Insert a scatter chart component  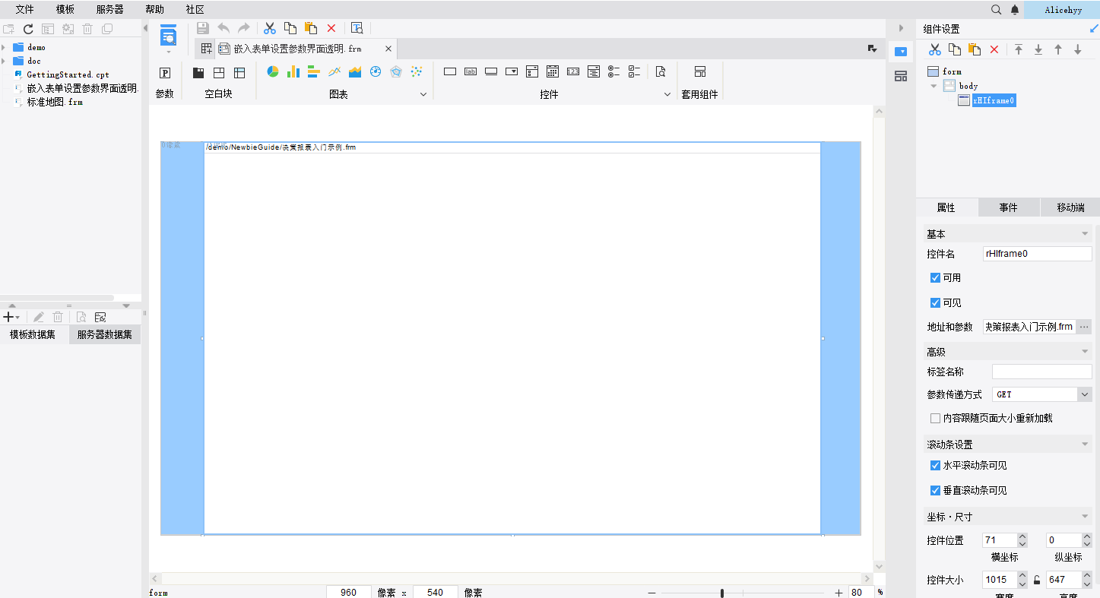tap(417, 71)
